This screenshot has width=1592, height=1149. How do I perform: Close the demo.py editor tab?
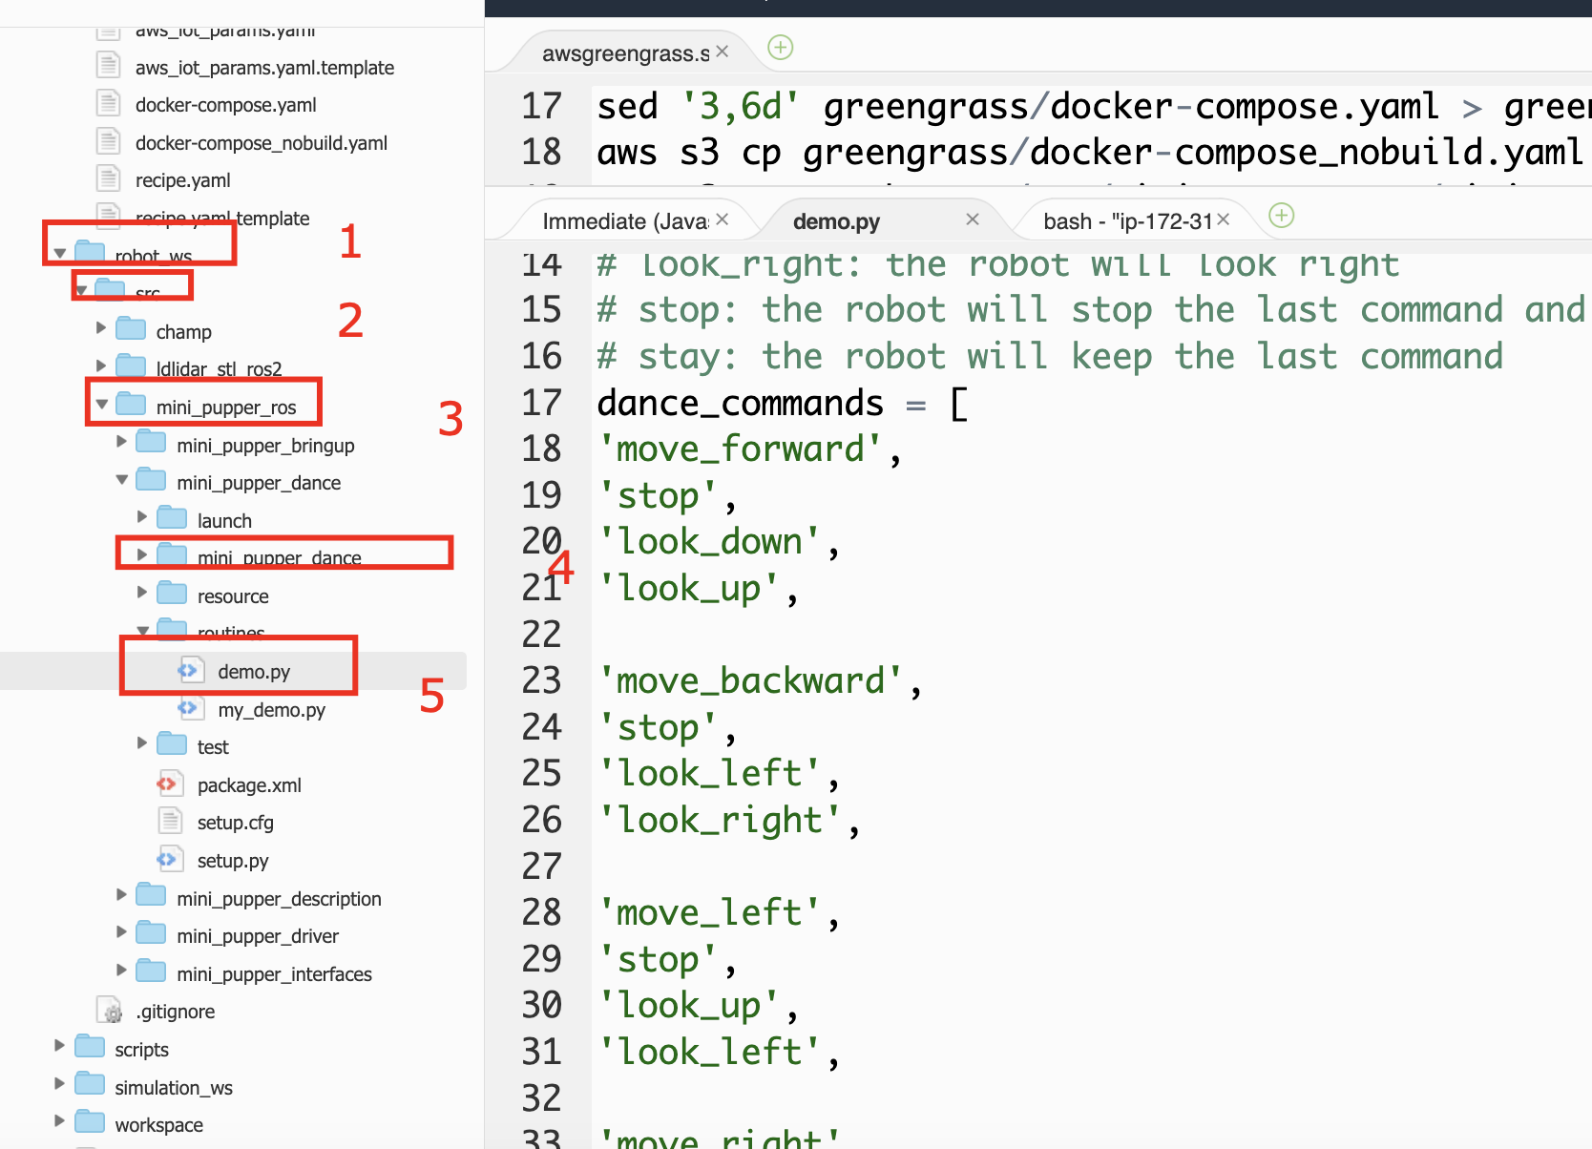pyautogui.click(x=972, y=219)
